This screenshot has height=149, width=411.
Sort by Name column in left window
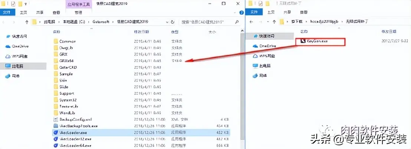pos(57,32)
